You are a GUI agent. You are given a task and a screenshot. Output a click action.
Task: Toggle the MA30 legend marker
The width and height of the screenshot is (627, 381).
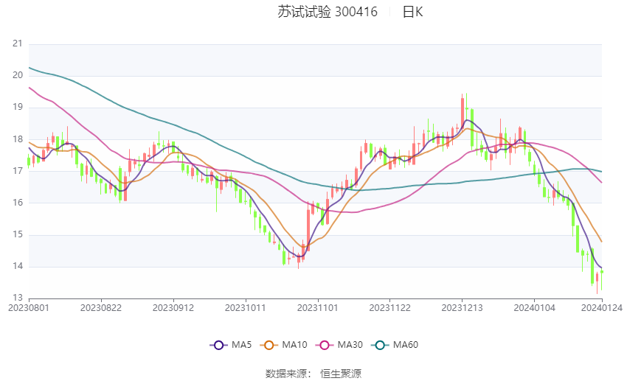pyautogui.click(x=325, y=345)
